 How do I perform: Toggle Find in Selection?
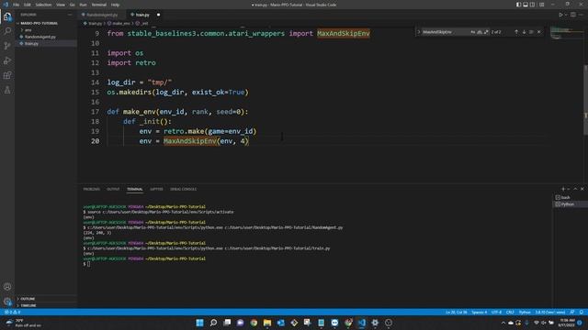pos(531,32)
